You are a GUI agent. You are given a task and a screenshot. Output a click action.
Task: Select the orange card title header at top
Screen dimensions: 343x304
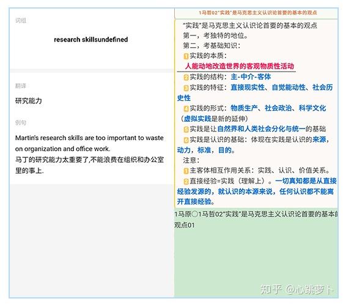click(x=257, y=13)
